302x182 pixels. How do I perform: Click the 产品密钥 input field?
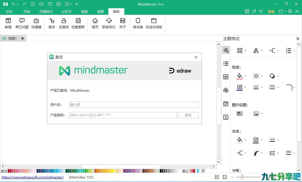(x=123, y=115)
